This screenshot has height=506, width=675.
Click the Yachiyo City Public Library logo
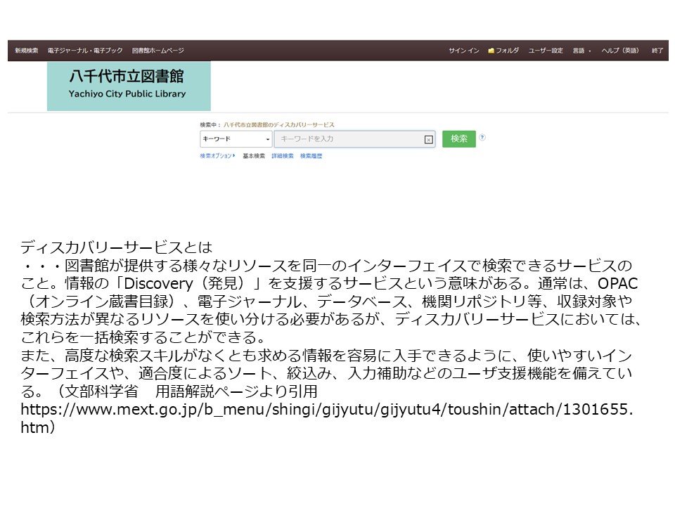pyautogui.click(x=129, y=86)
